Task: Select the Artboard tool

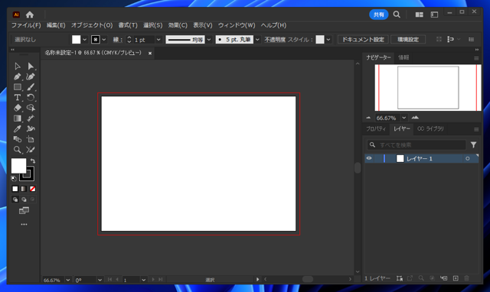Action: click(x=31, y=139)
